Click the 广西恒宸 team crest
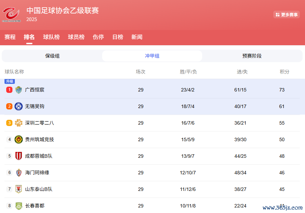The width and height of the screenshot is (305, 213). tap(19, 90)
